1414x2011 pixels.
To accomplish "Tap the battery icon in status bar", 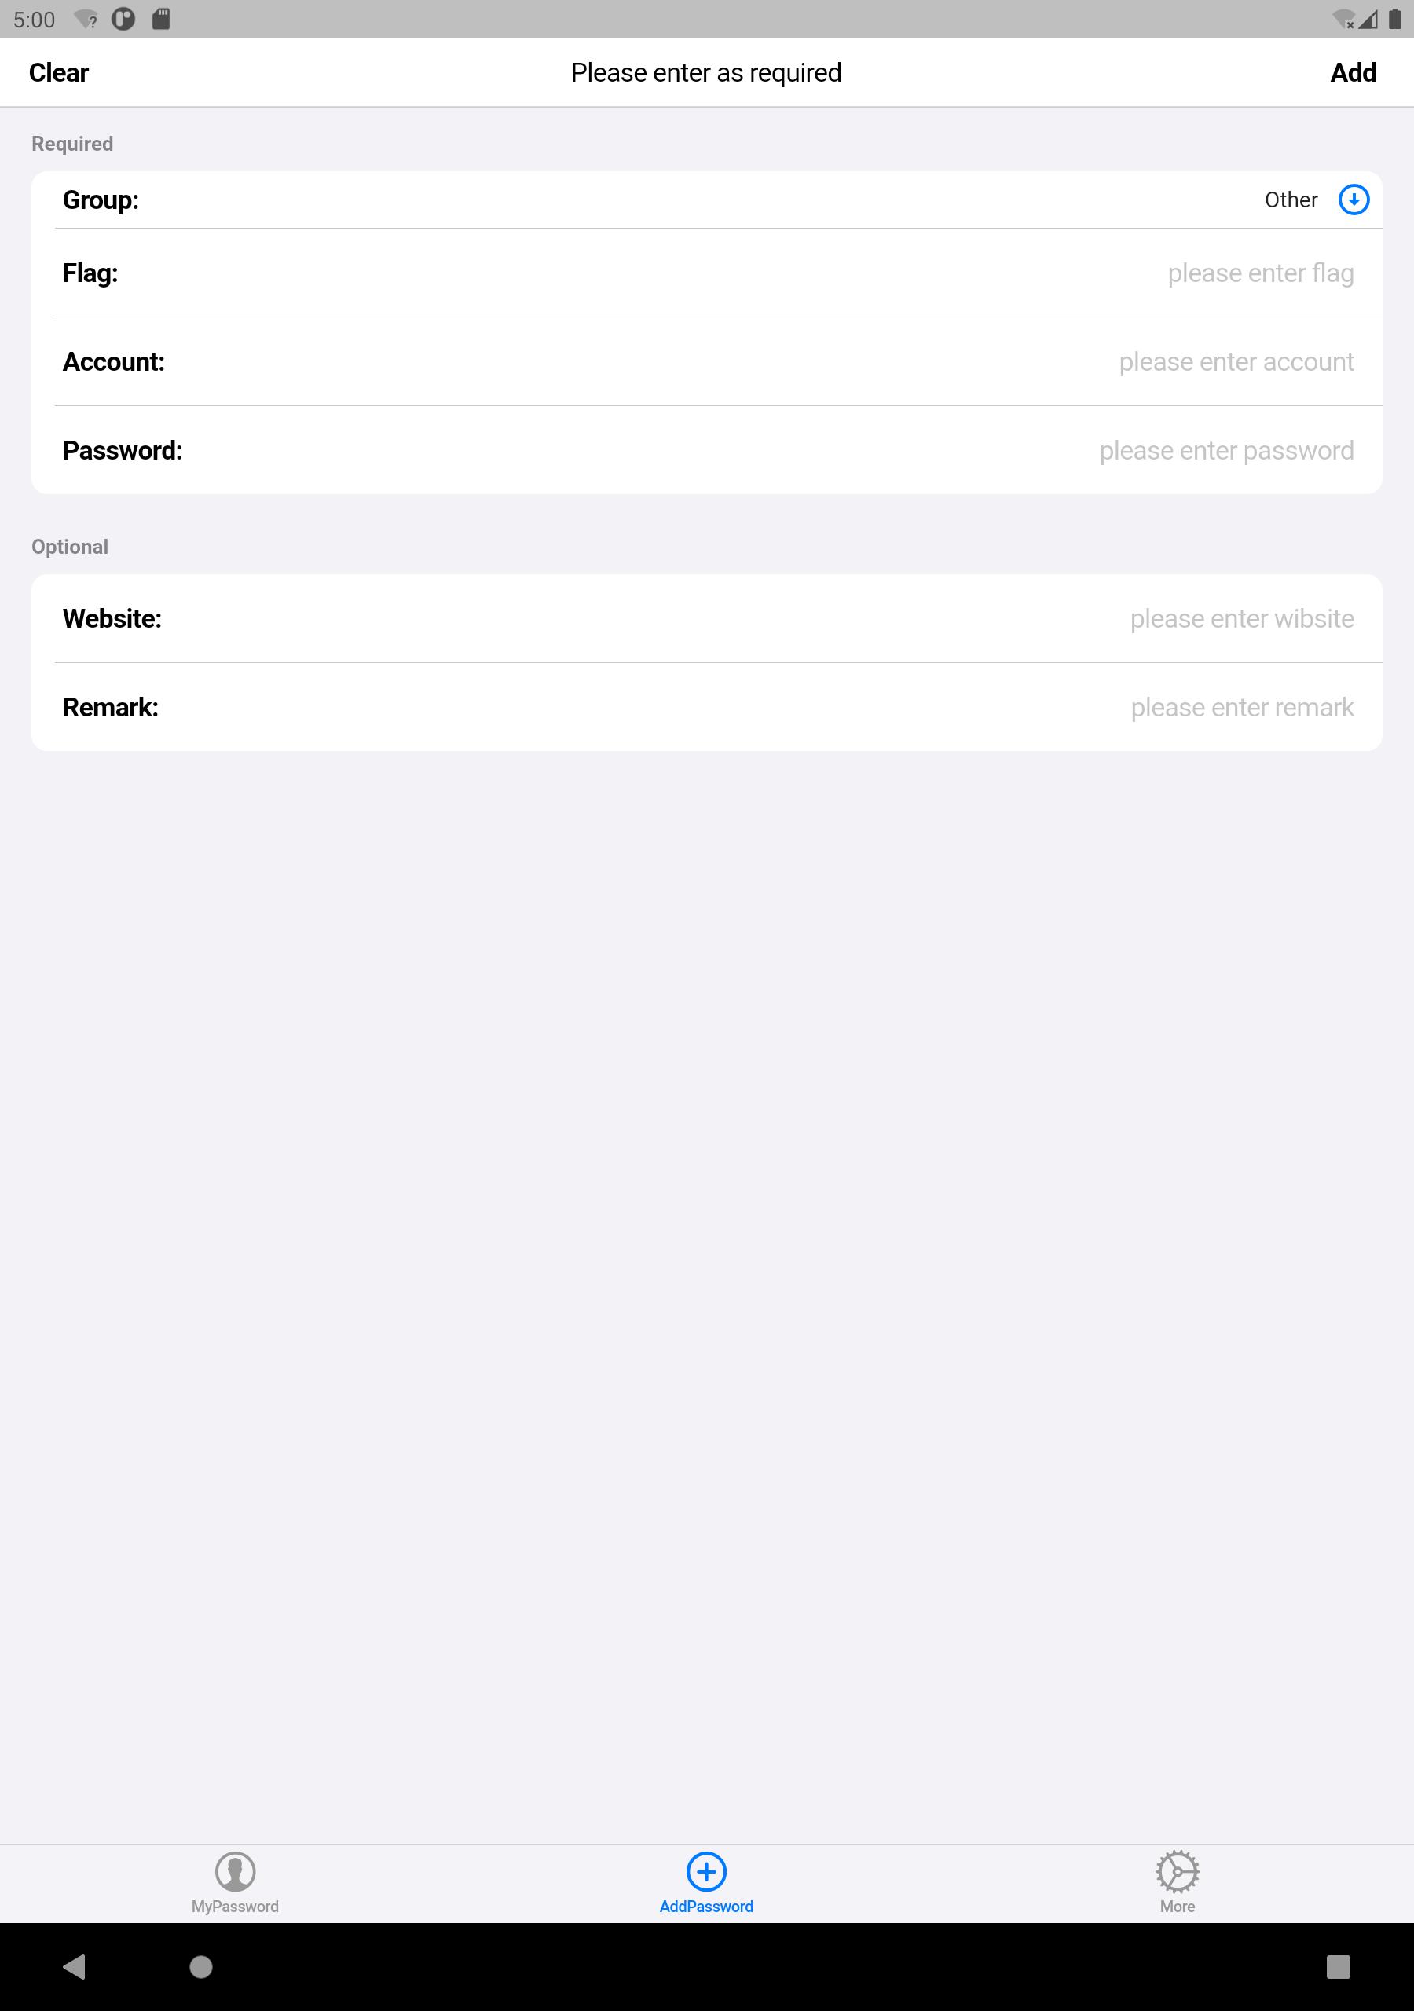I will coord(1394,18).
